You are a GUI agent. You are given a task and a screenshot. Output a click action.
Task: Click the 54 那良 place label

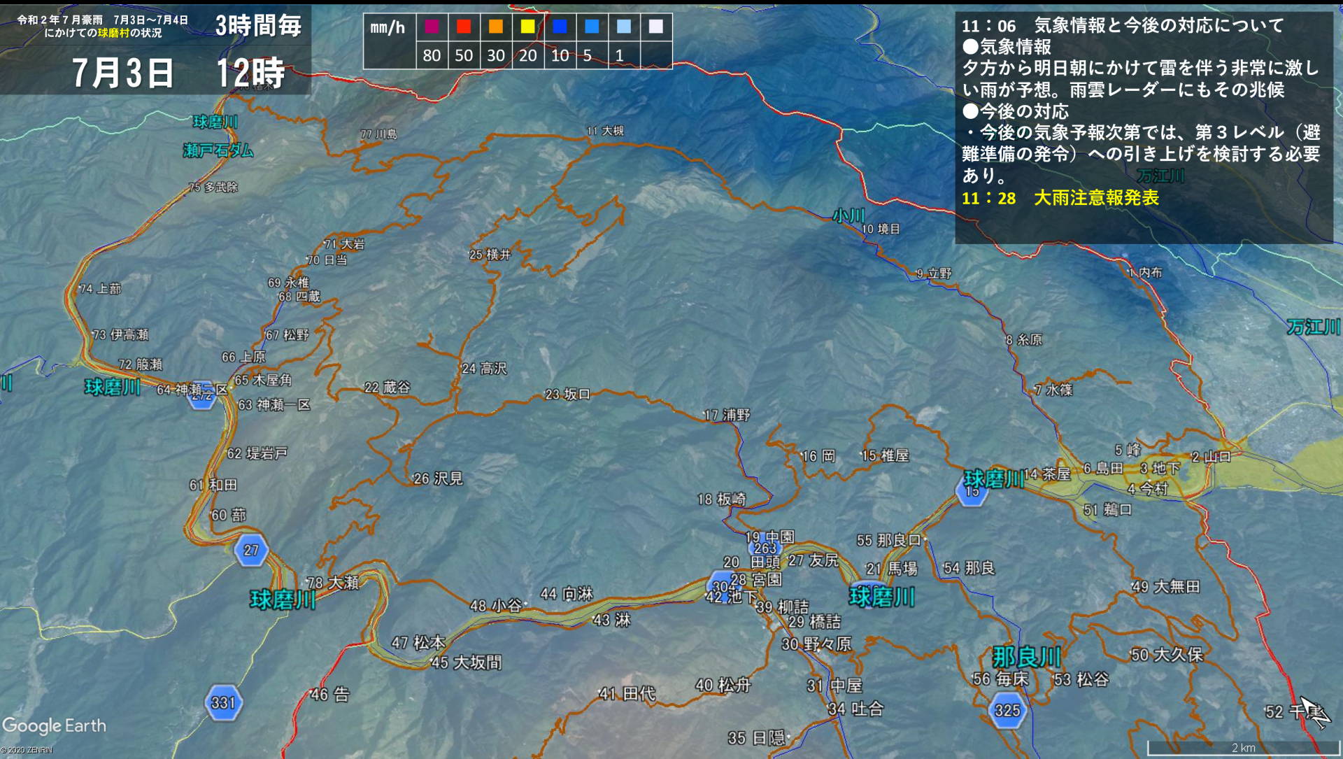pos(969,568)
